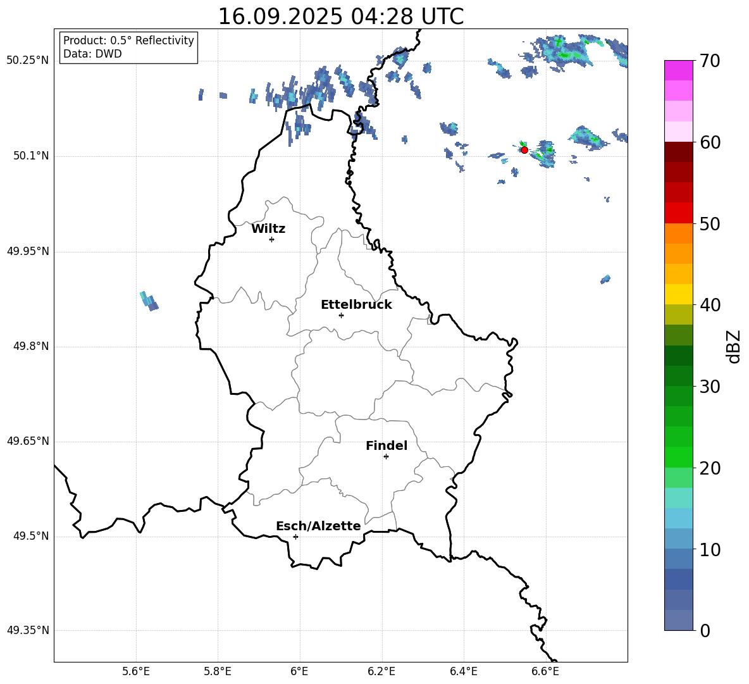Screen dimensions: 749x684
Task: Pick the bright green swatch just above 20
Action: [x=678, y=457]
